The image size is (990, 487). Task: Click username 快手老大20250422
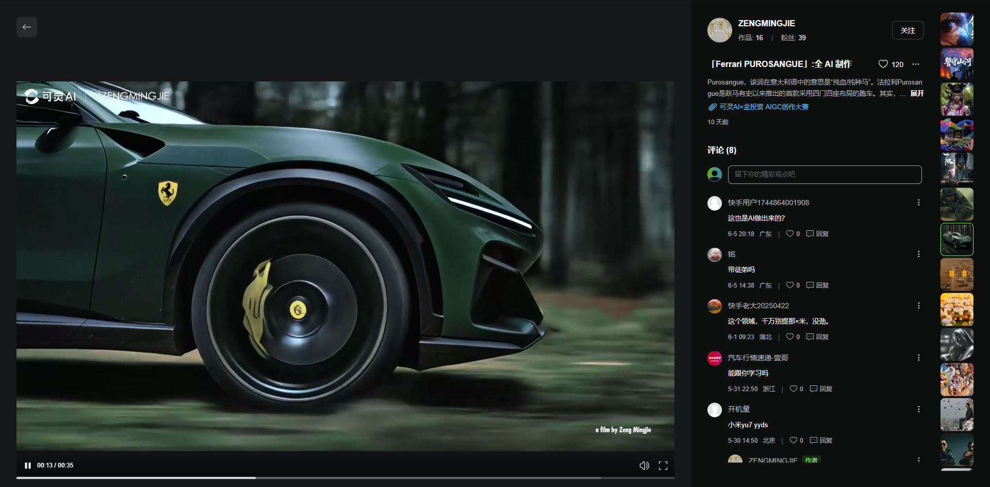[x=758, y=306]
